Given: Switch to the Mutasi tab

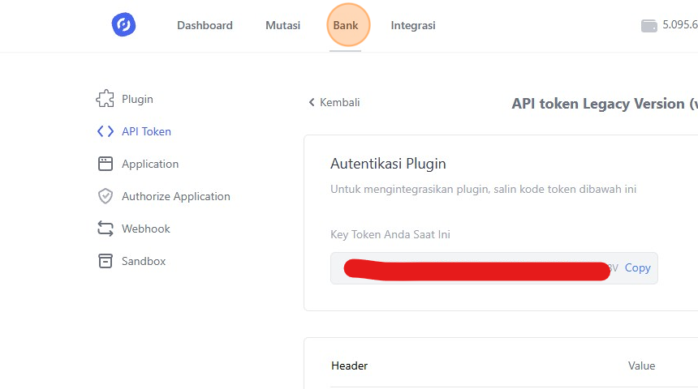Looking at the screenshot, I should point(282,25).
